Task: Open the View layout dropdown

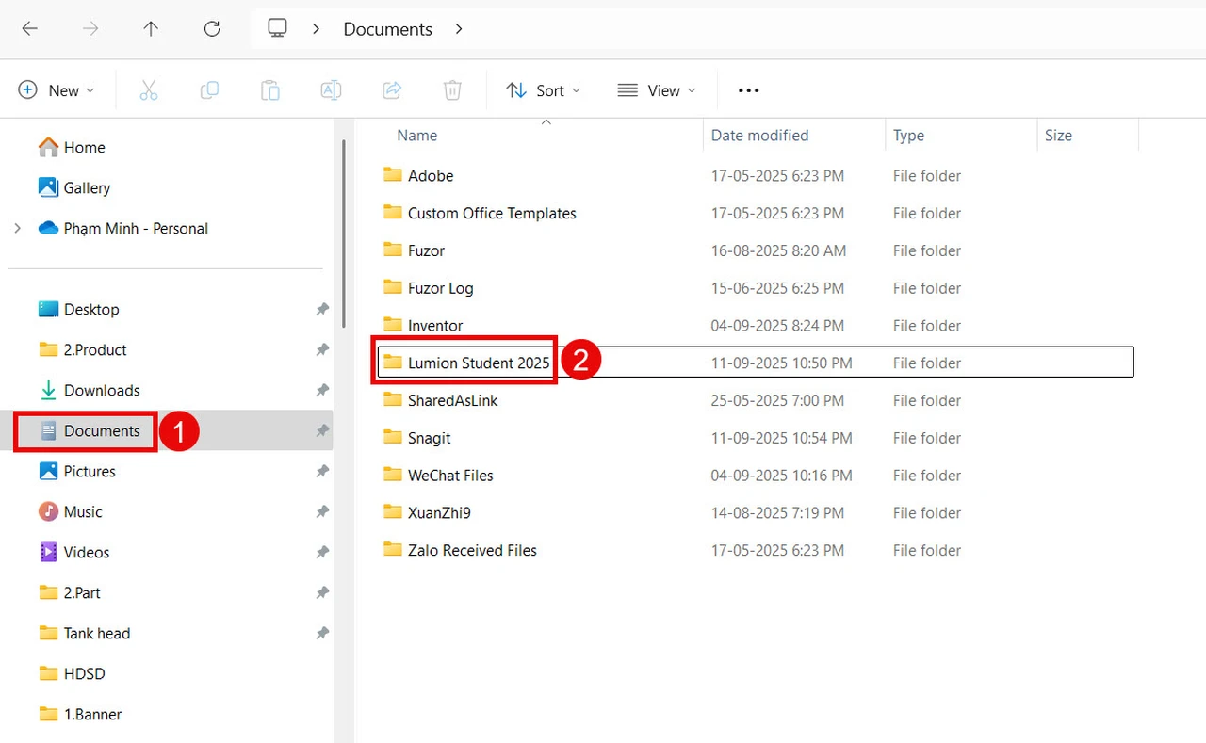Action: pos(657,90)
